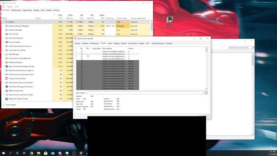Switch to the Services tab
The image size is (277, 156).
point(56,10)
